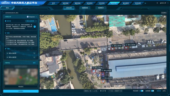This screenshot has width=170, height=96.
Task: Toggle the 启用原图 original image switch
Action: [152, 91]
